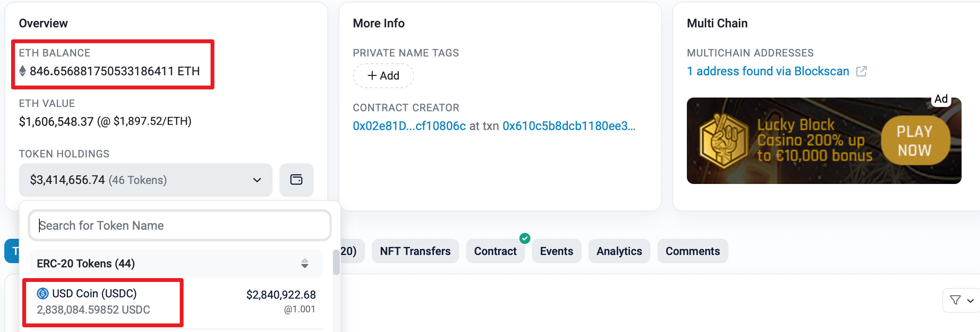This screenshot has width=980, height=332.
Task: Click the USDC coin logo icon
Action: point(43,293)
